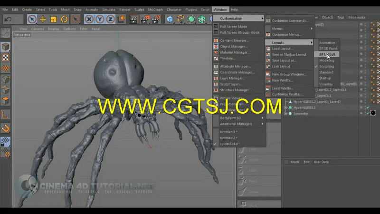Expand the HyperNURBS.1 tree node
380x214 pixels.
[x=285, y=107]
